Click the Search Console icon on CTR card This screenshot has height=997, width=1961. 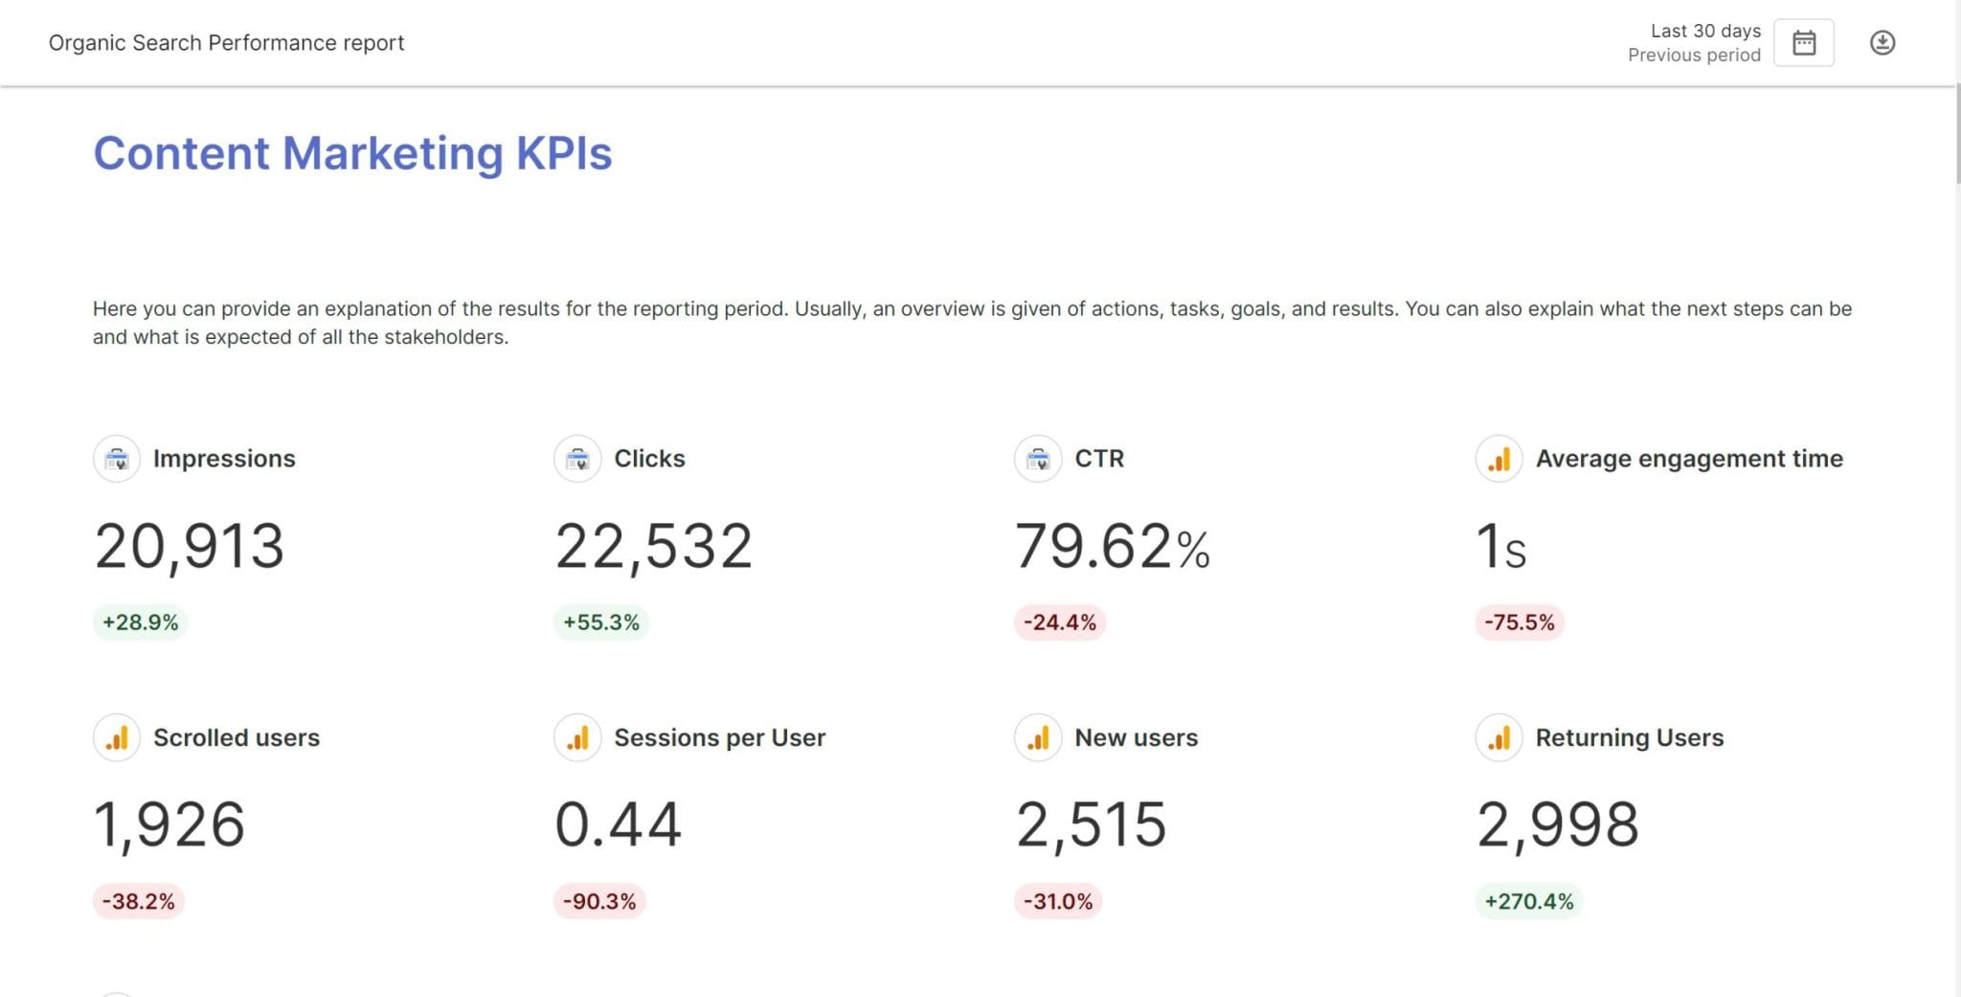pos(1038,459)
